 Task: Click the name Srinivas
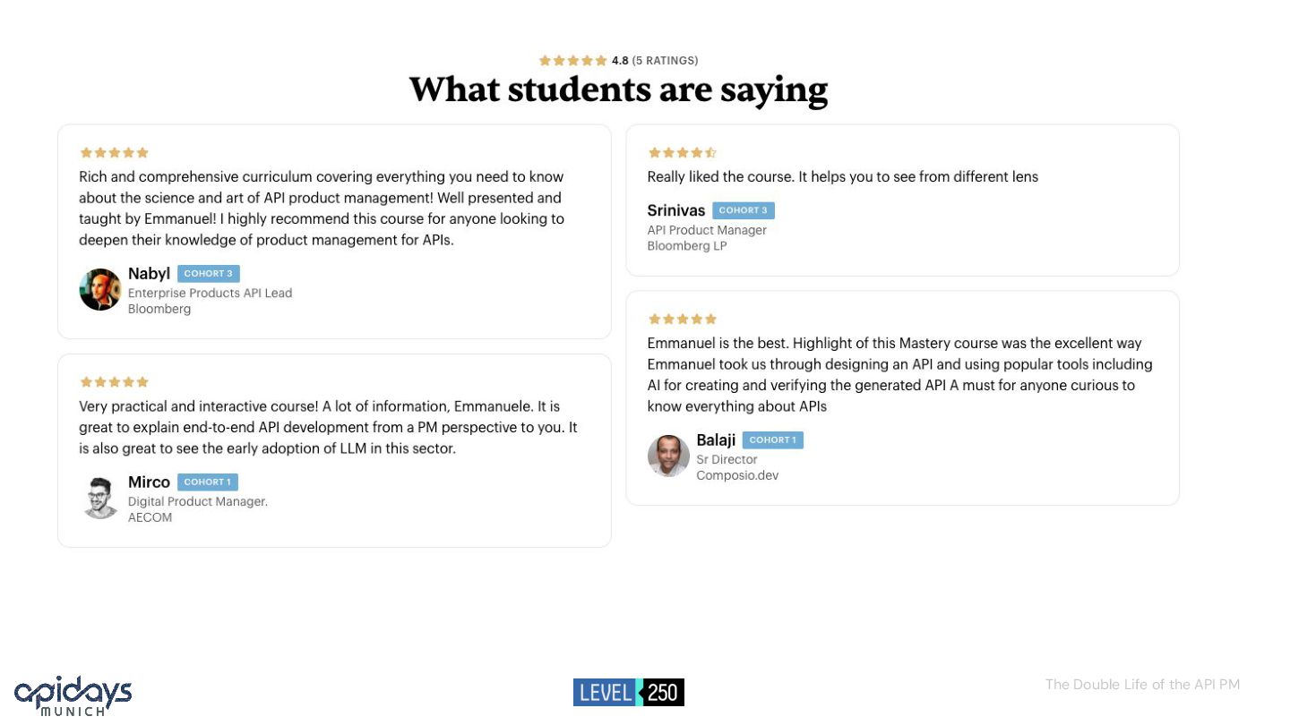[x=676, y=210]
